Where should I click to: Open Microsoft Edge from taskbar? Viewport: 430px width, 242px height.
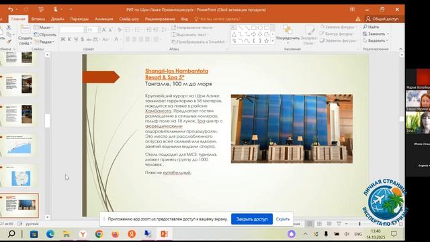[x=50, y=234]
